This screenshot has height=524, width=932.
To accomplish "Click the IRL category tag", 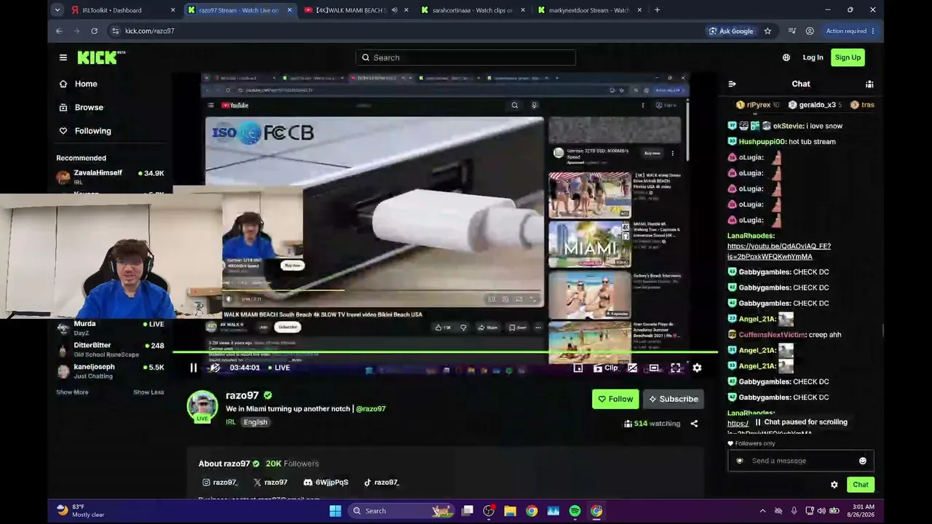I will [x=231, y=422].
